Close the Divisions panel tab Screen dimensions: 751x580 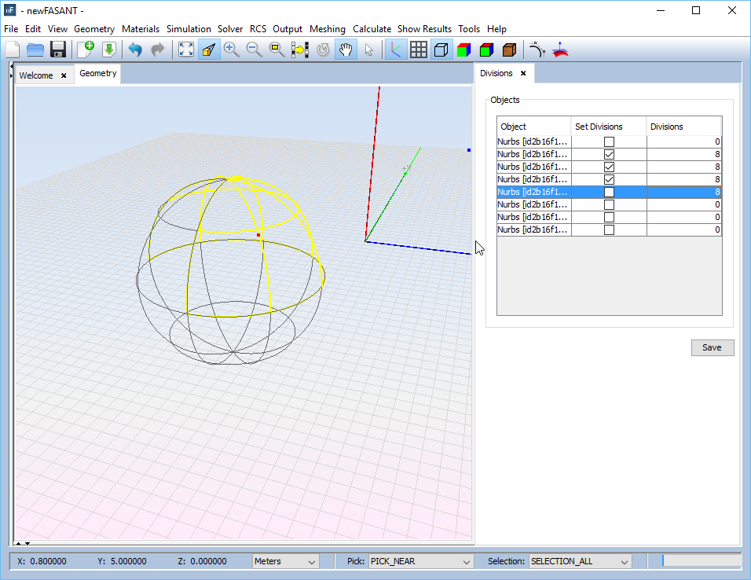point(523,74)
